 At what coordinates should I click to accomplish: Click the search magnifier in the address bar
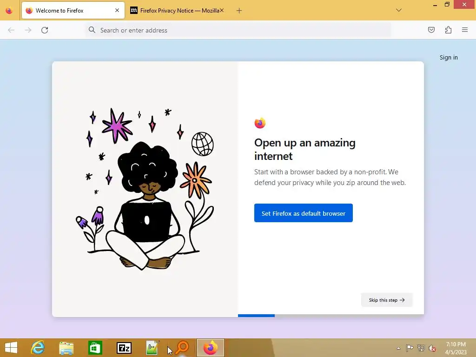click(92, 30)
